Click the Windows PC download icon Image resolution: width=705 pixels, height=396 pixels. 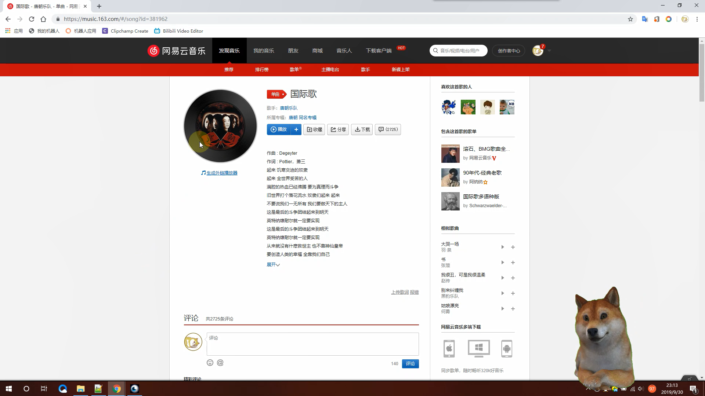[478, 348]
